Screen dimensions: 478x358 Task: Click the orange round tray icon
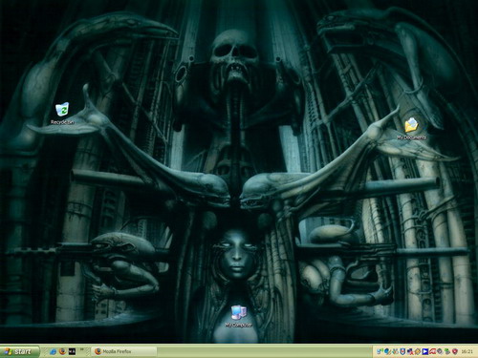pos(418,351)
